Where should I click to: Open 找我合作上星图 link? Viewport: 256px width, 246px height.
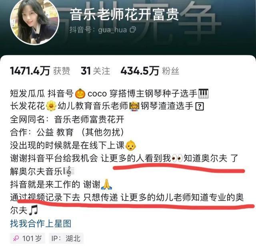[x=41, y=224]
